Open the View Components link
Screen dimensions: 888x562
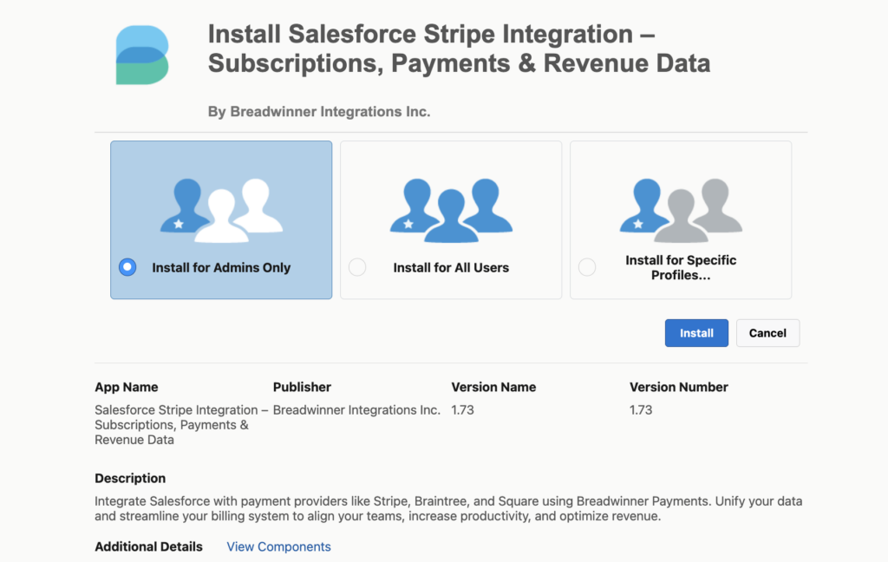click(x=278, y=546)
